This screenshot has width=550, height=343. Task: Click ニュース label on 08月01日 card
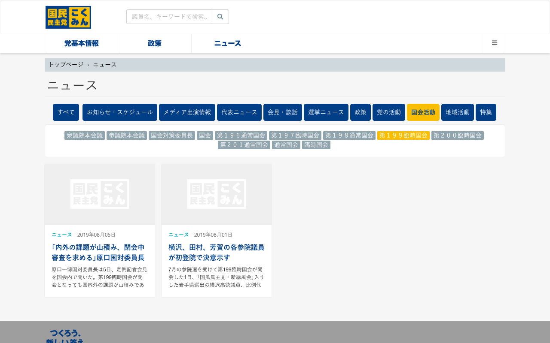(x=179, y=235)
